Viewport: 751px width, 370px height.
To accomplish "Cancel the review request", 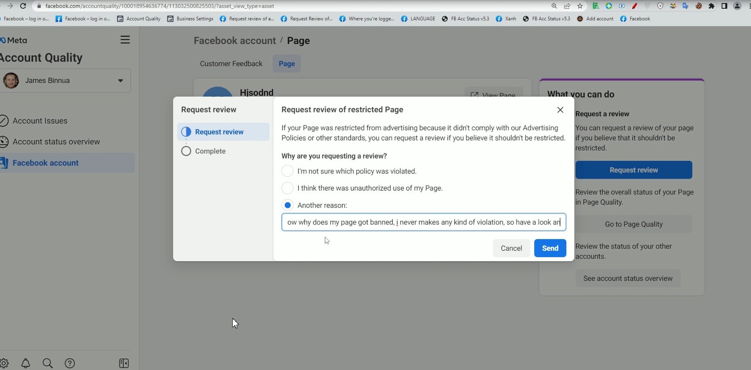I will point(511,248).
